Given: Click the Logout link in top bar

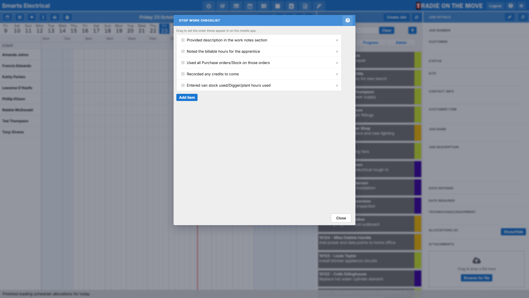Looking at the screenshot, I should pos(495,6).
